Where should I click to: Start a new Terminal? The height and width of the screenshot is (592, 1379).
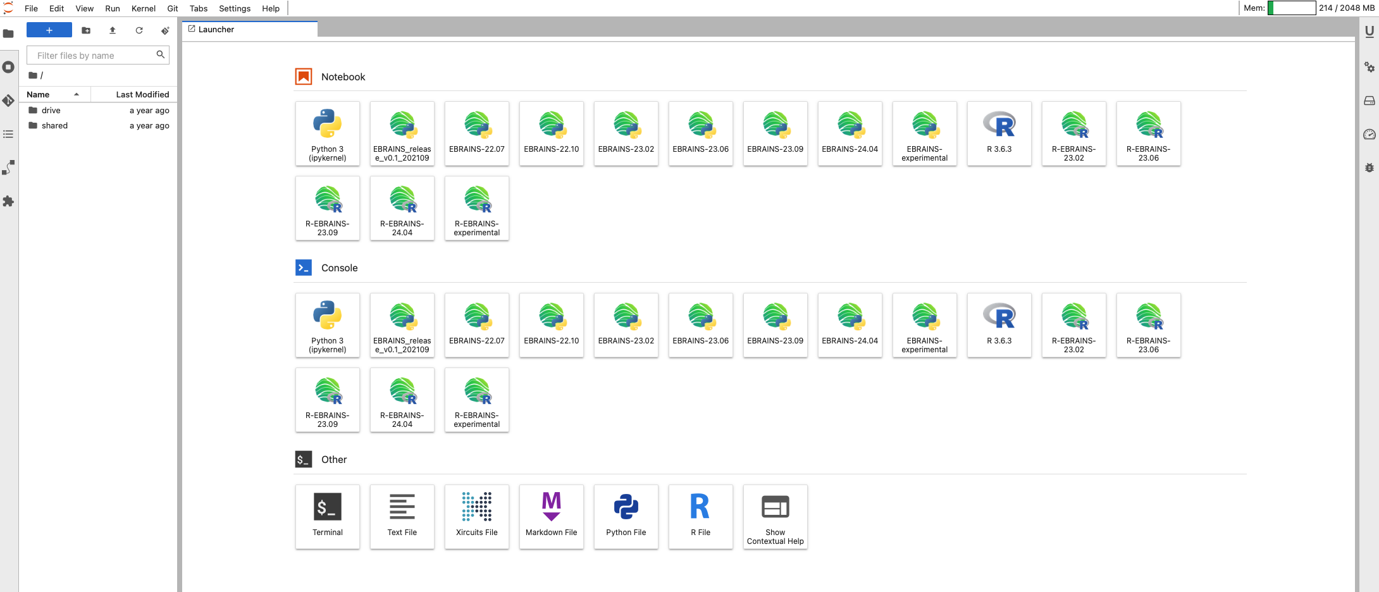point(328,517)
